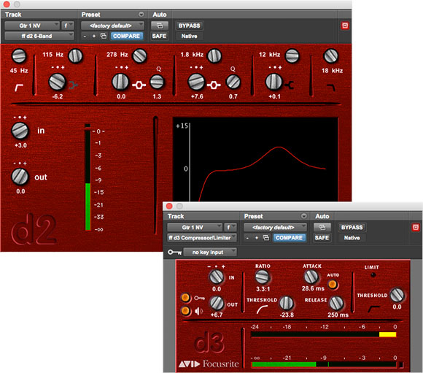Click the -6.2 gain value under 115 Hz

[58, 96]
